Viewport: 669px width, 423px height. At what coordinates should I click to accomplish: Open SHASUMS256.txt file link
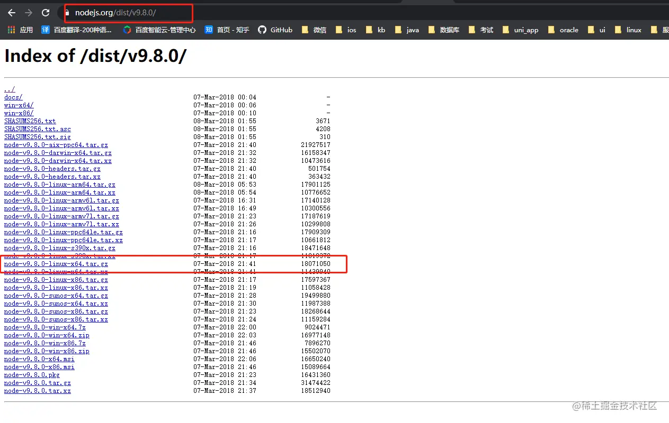(x=30, y=121)
